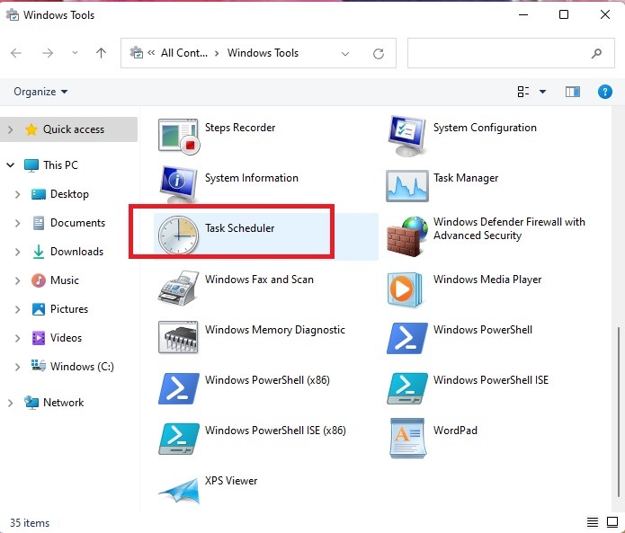Toggle the preview pane button
This screenshot has width=625, height=533.
point(572,92)
